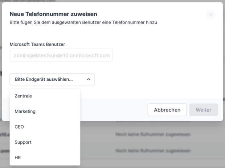225x168 pixels.
Task: Close the dialog with the X icon
Action: coord(210,14)
